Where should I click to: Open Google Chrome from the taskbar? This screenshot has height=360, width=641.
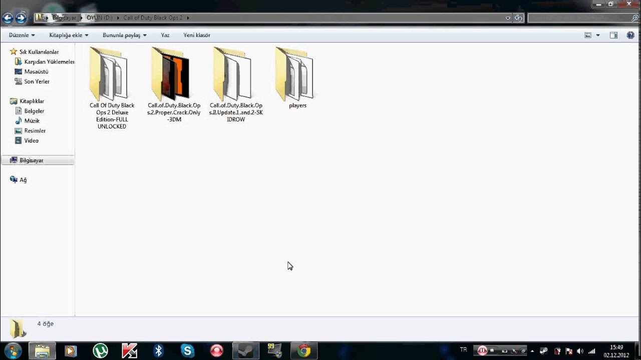tap(303, 351)
